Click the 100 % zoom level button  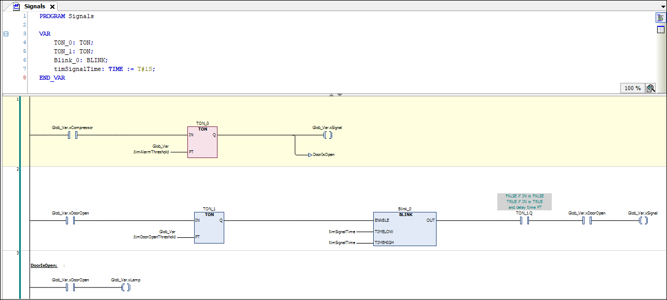coord(632,88)
